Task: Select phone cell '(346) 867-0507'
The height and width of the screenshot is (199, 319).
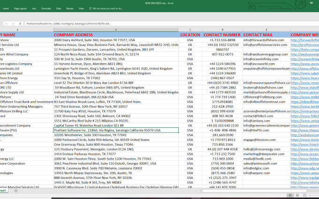Action: coord(222,78)
